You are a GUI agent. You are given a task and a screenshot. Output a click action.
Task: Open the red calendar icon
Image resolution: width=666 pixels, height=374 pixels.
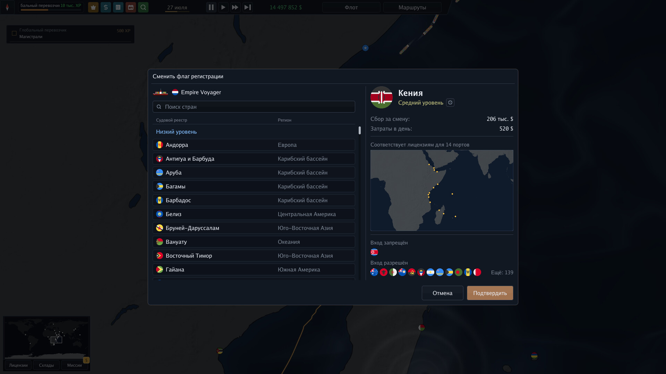tap(131, 7)
